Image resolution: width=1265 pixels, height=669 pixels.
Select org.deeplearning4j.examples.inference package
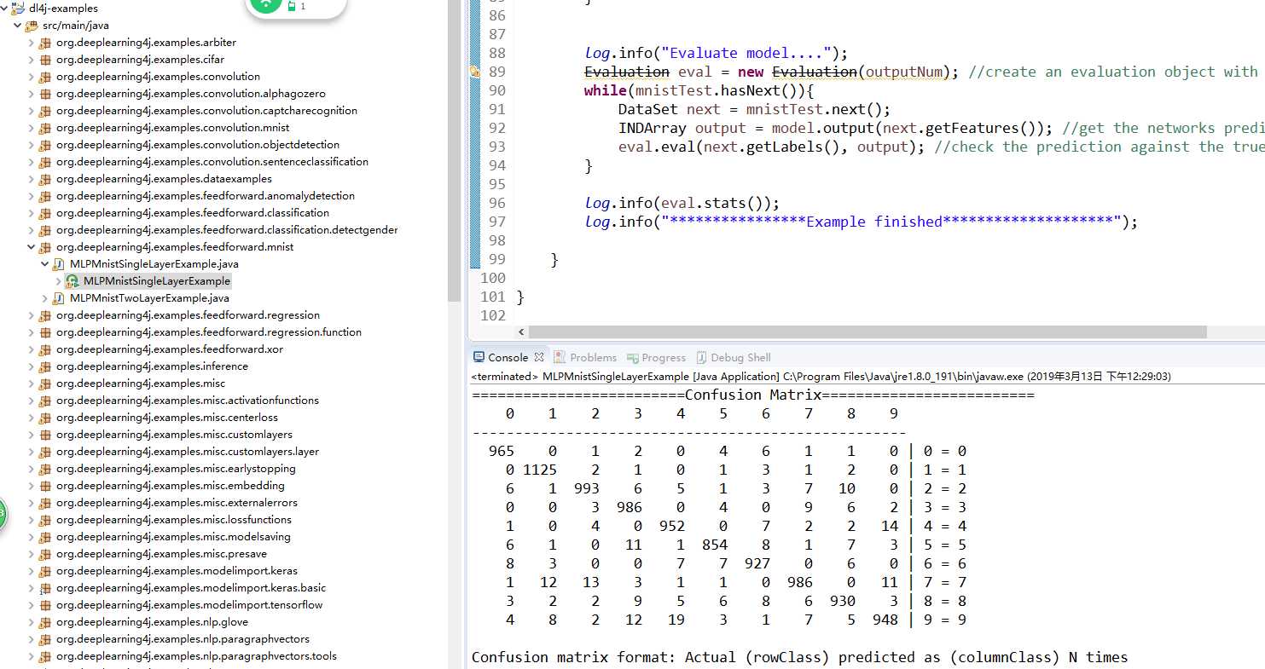[153, 366]
